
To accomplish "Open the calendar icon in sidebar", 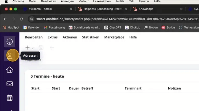I will click(10, 98).
